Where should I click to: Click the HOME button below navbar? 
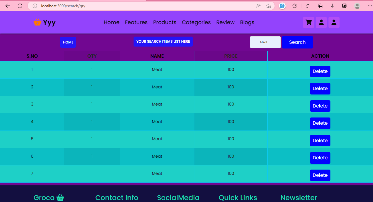[68, 42]
